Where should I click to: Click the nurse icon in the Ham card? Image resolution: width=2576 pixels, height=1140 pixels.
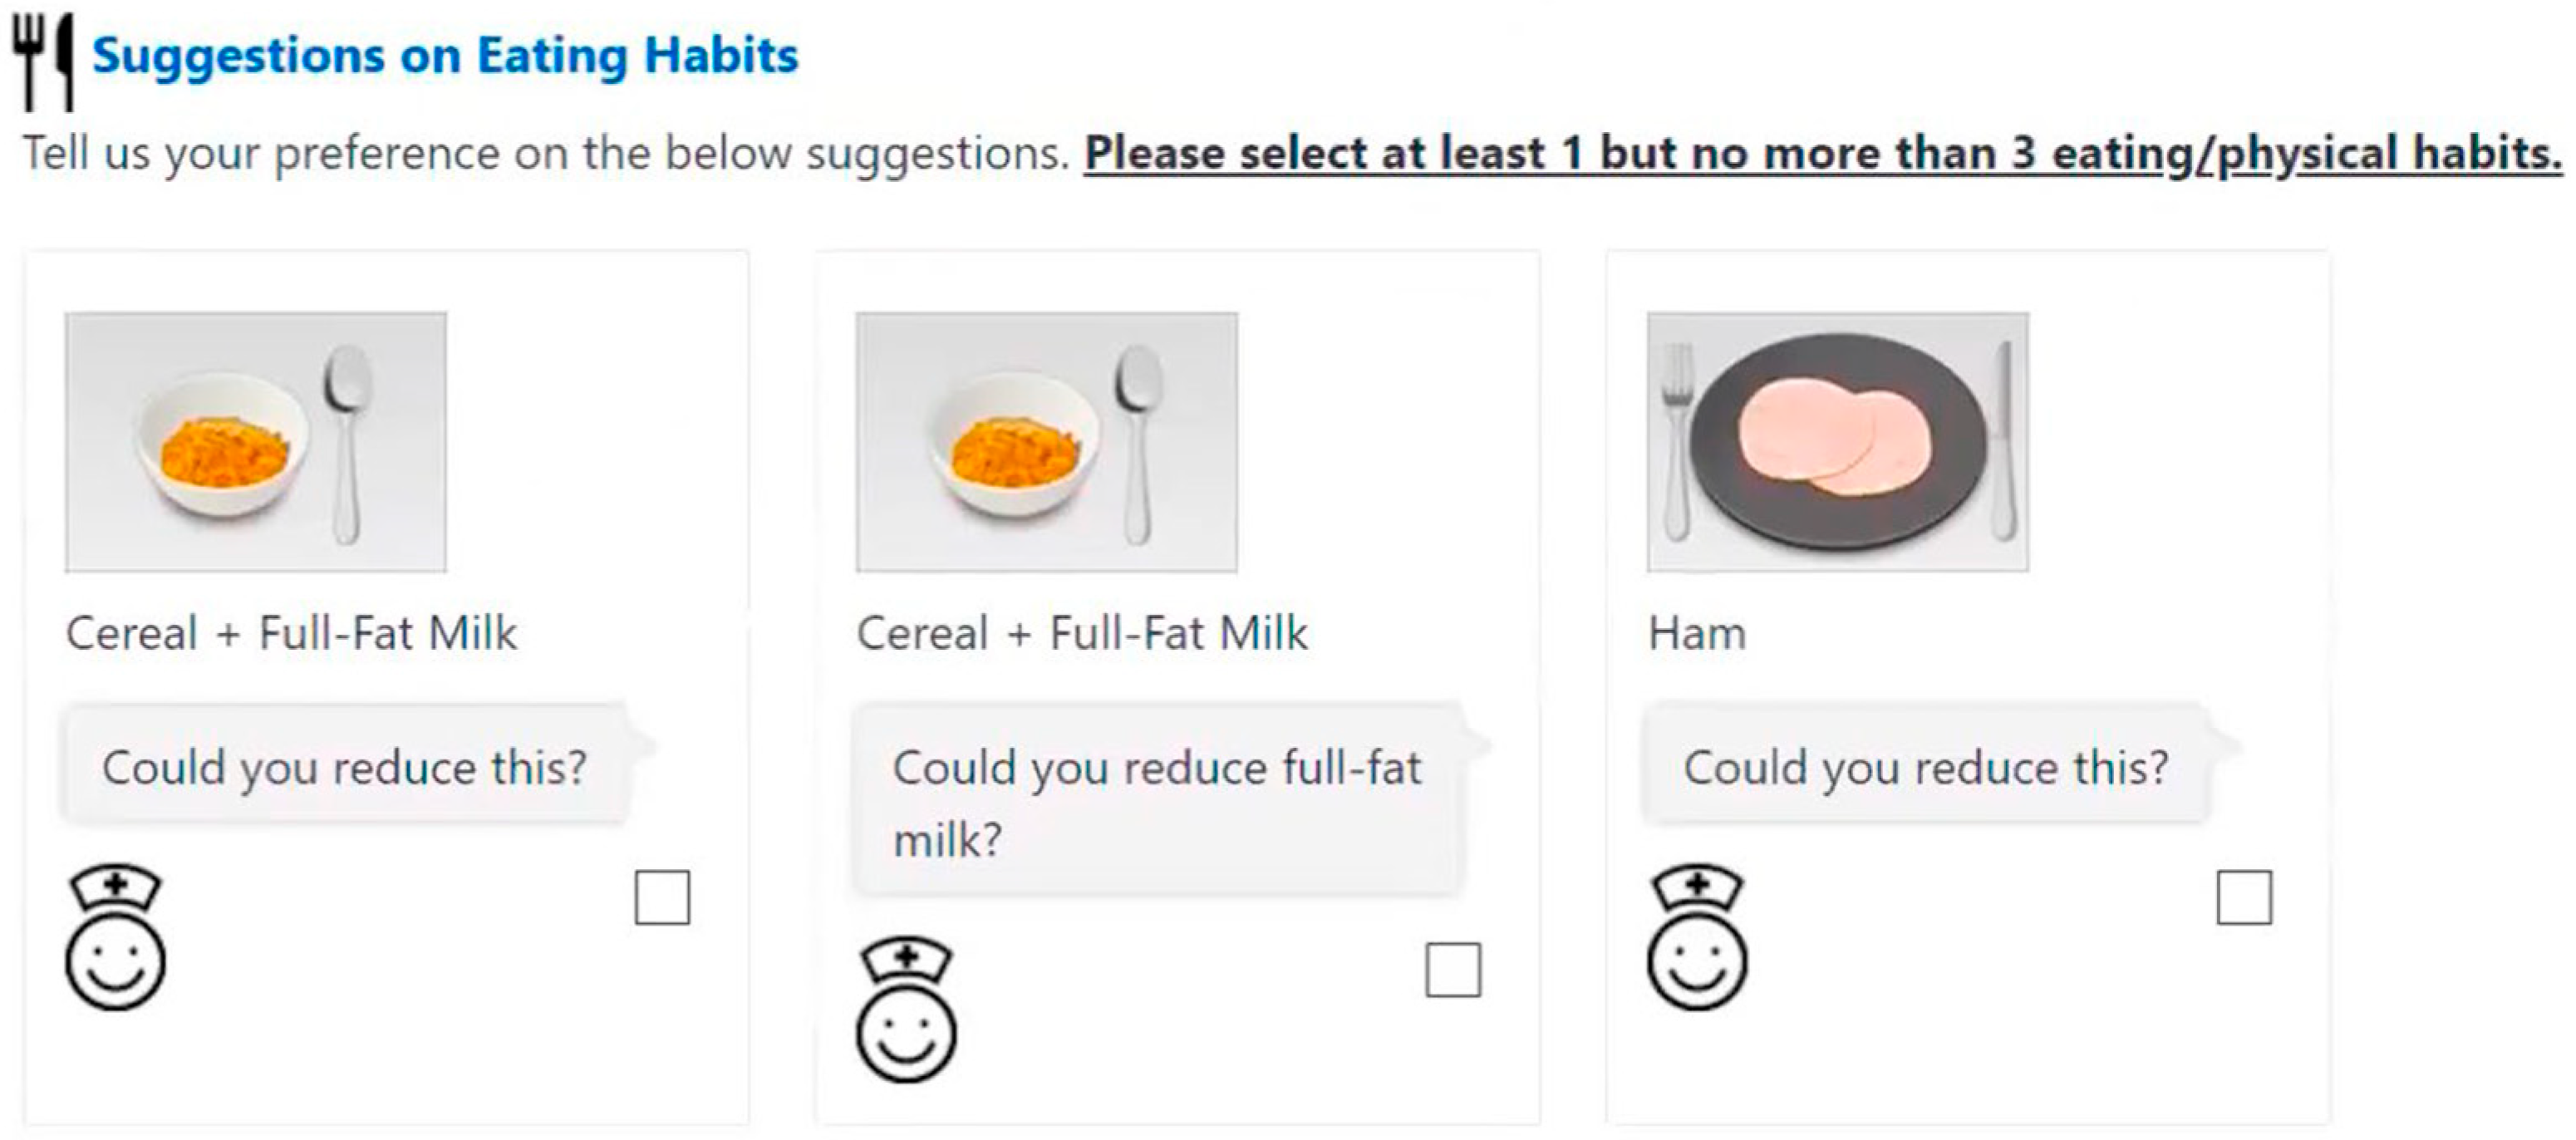click(x=1697, y=937)
